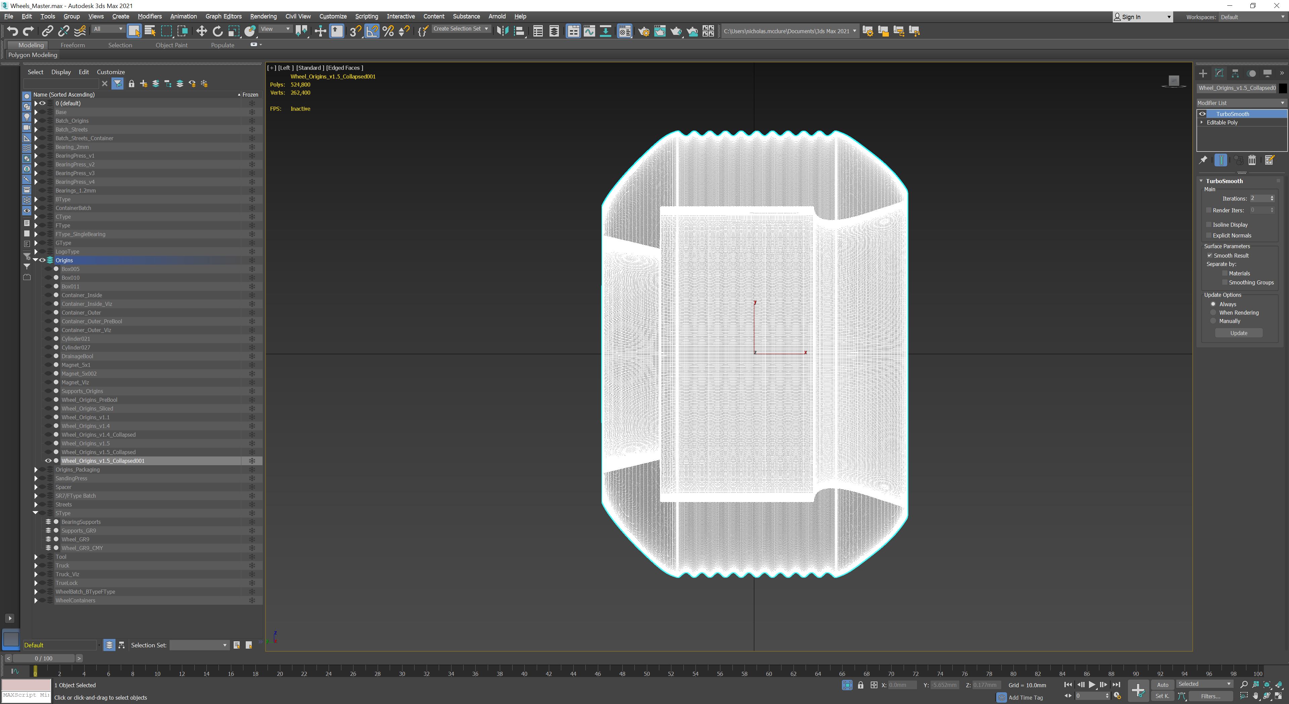Open Create Selection Set dropdown
The width and height of the screenshot is (1289, 704).
pos(461,29)
